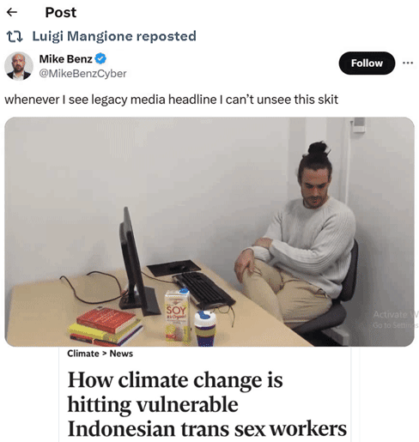
Task: Play the skit video of the seated man
Action: point(209,232)
